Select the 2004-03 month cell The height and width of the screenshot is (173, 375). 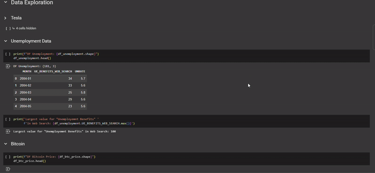point(25,93)
